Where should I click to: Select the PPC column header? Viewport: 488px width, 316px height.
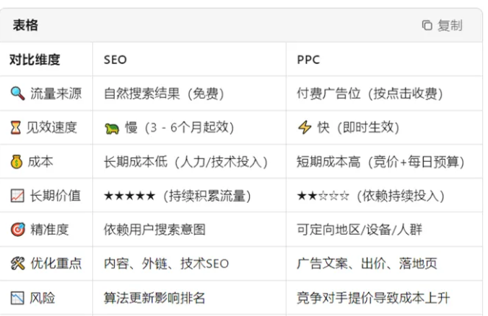(x=308, y=60)
